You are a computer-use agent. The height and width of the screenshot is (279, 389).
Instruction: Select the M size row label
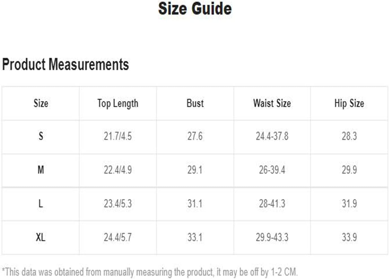click(x=41, y=170)
